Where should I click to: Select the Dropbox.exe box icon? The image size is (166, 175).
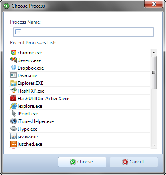pos(14,68)
